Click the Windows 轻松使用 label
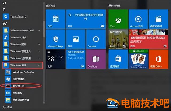Image resolution: width=171 pixels, height=111 pixels. [21, 58]
